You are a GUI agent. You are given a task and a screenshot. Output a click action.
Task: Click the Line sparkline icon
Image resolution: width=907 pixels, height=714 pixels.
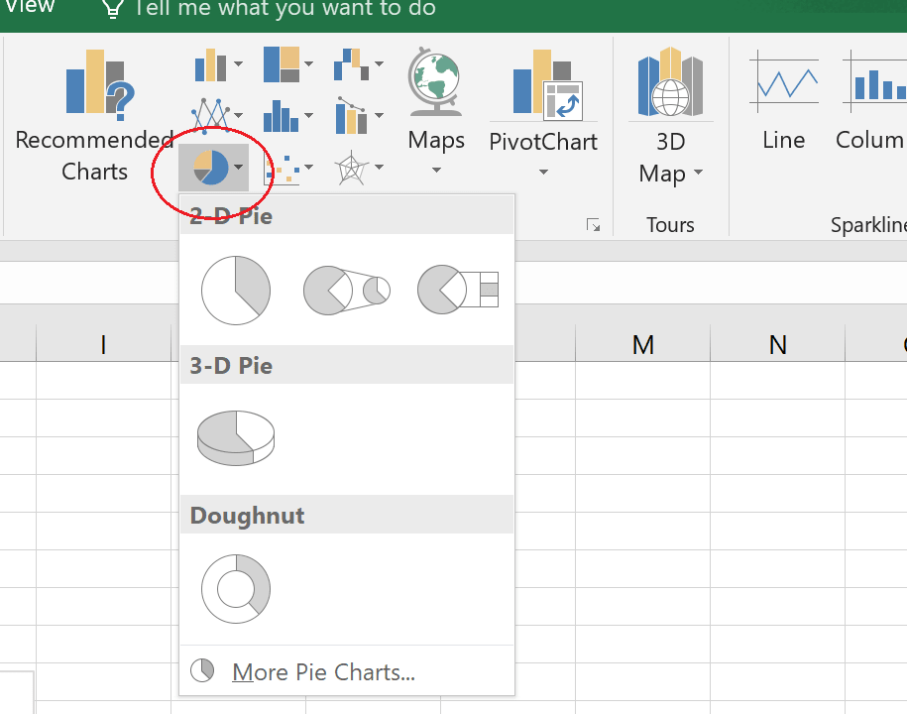783,99
